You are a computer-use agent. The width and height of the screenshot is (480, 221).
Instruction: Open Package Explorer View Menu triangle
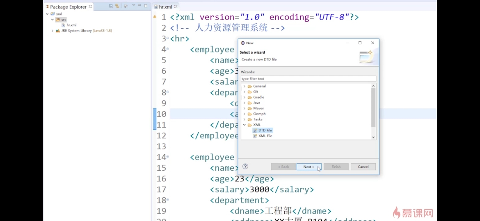133,5
